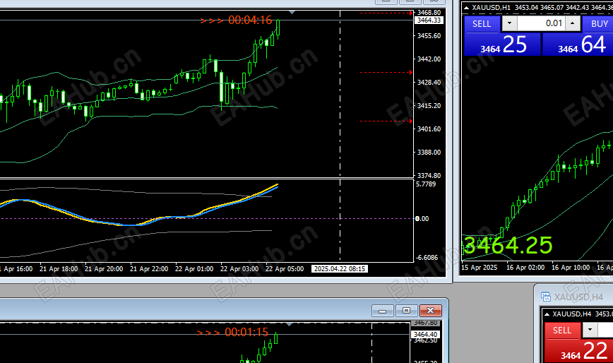Click the red sell price 3464 22 tile

point(579,351)
